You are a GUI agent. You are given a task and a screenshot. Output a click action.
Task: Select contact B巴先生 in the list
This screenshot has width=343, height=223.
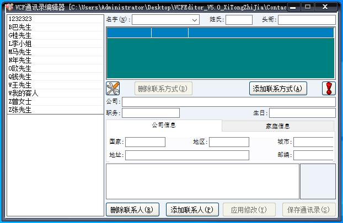tap(55, 27)
